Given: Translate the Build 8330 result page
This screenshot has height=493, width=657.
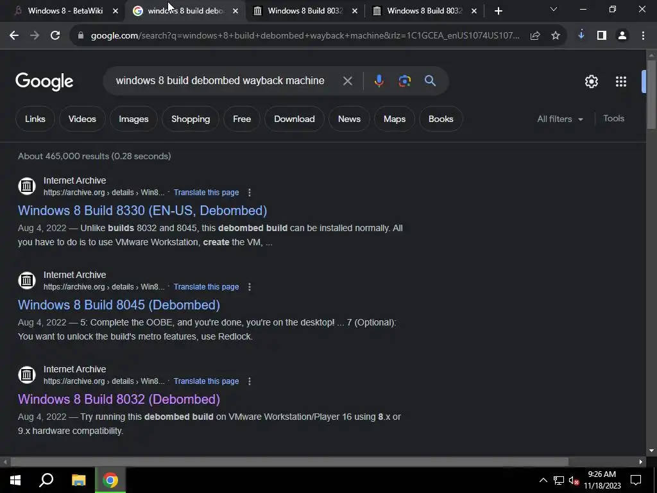Looking at the screenshot, I should point(206,193).
